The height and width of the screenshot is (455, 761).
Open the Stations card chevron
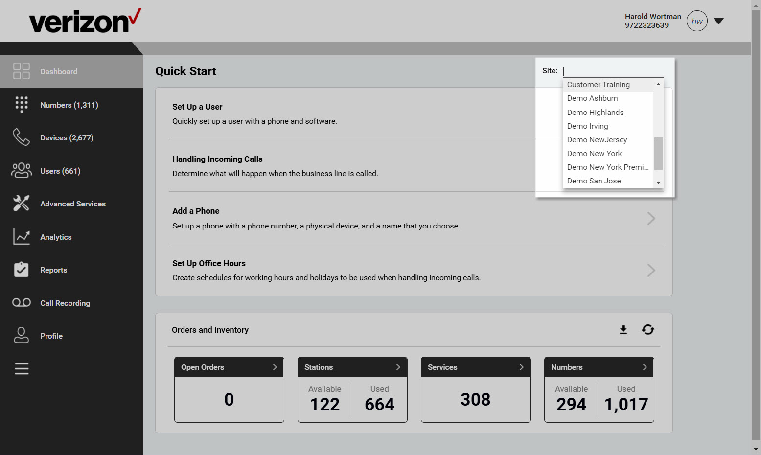398,367
